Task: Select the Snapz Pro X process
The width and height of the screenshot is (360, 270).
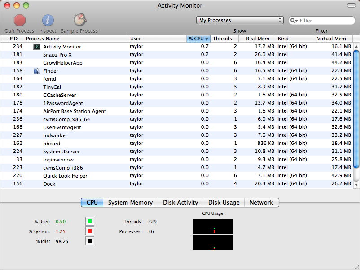Action: (176, 55)
